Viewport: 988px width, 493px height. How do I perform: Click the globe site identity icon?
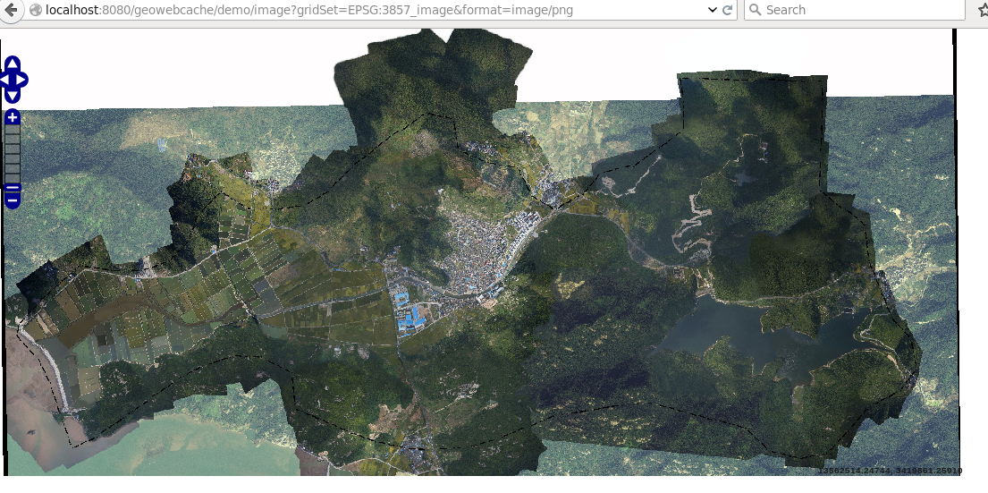click(35, 10)
